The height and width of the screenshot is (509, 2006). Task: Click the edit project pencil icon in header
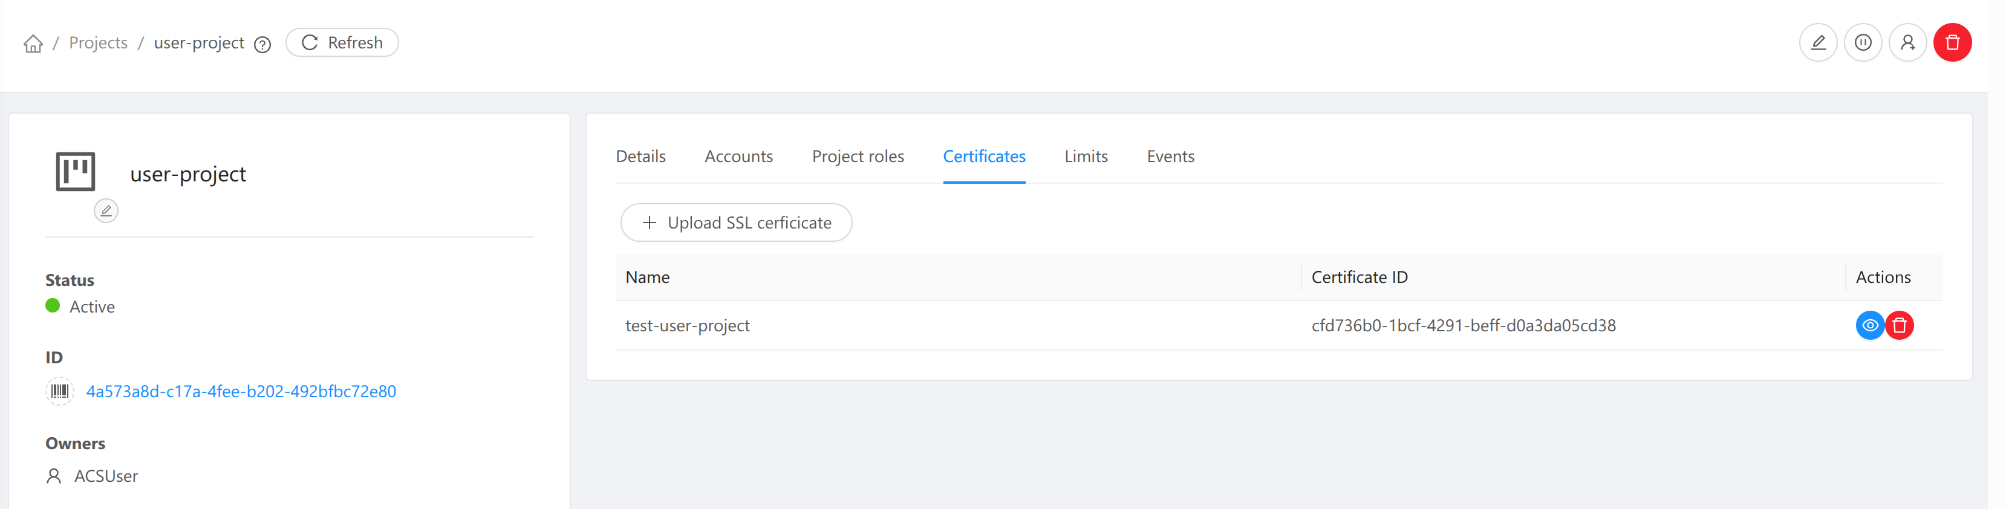[x=1817, y=43]
